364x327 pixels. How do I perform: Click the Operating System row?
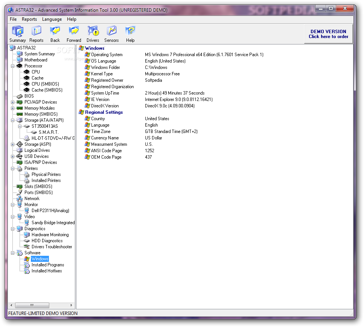click(x=174, y=55)
